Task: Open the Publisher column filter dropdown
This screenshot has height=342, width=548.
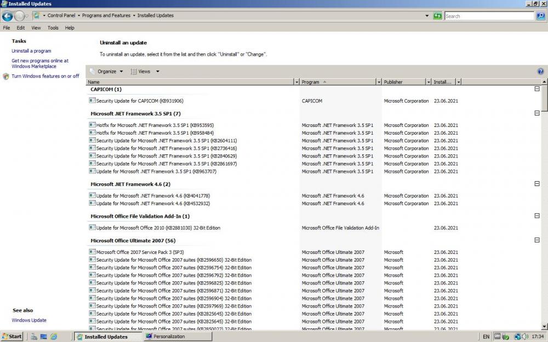Action: click(429, 82)
